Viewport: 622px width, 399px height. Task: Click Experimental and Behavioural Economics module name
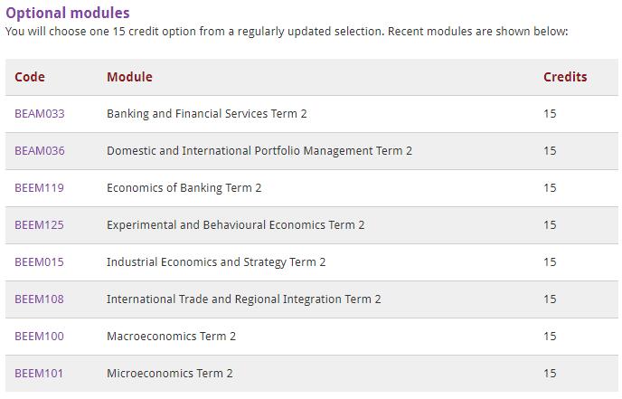[235, 225]
